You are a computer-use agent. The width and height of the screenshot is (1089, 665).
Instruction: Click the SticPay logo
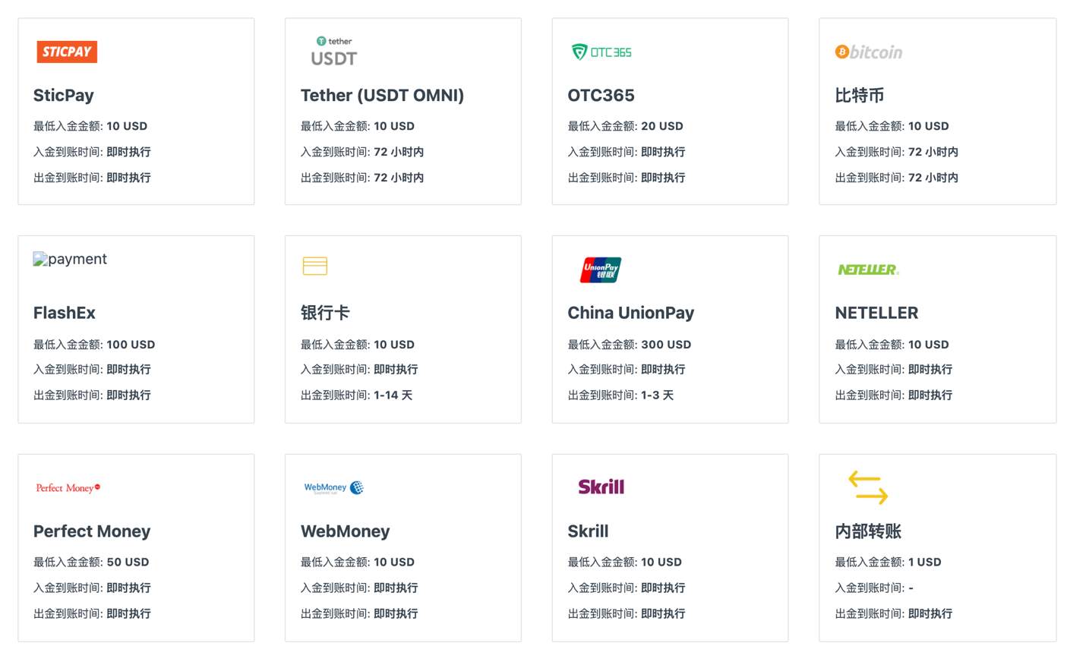67,52
